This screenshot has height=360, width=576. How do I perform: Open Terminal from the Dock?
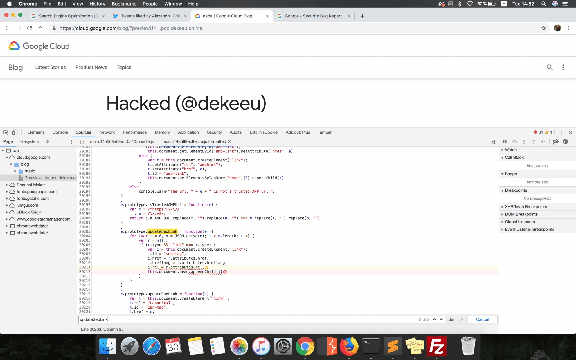pyautogui.click(x=371, y=346)
